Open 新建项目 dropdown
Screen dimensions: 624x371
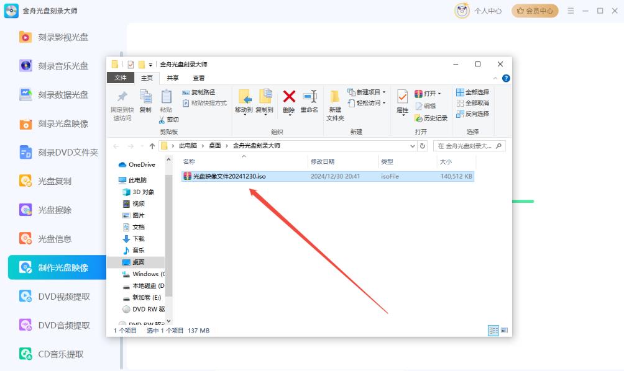pyautogui.click(x=367, y=92)
